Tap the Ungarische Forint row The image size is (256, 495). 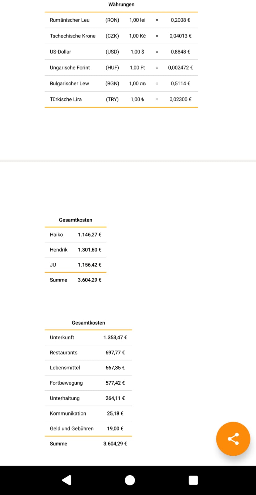point(121,67)
